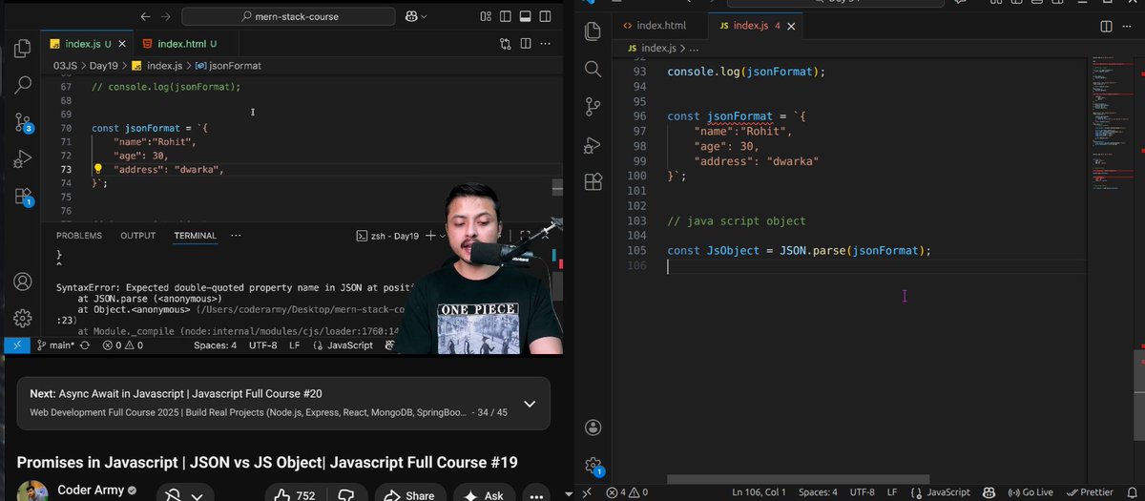Select the TERMINAL panel tab in the video
This screenshot has height=501, width=1145.
click(x=196, y=236)
